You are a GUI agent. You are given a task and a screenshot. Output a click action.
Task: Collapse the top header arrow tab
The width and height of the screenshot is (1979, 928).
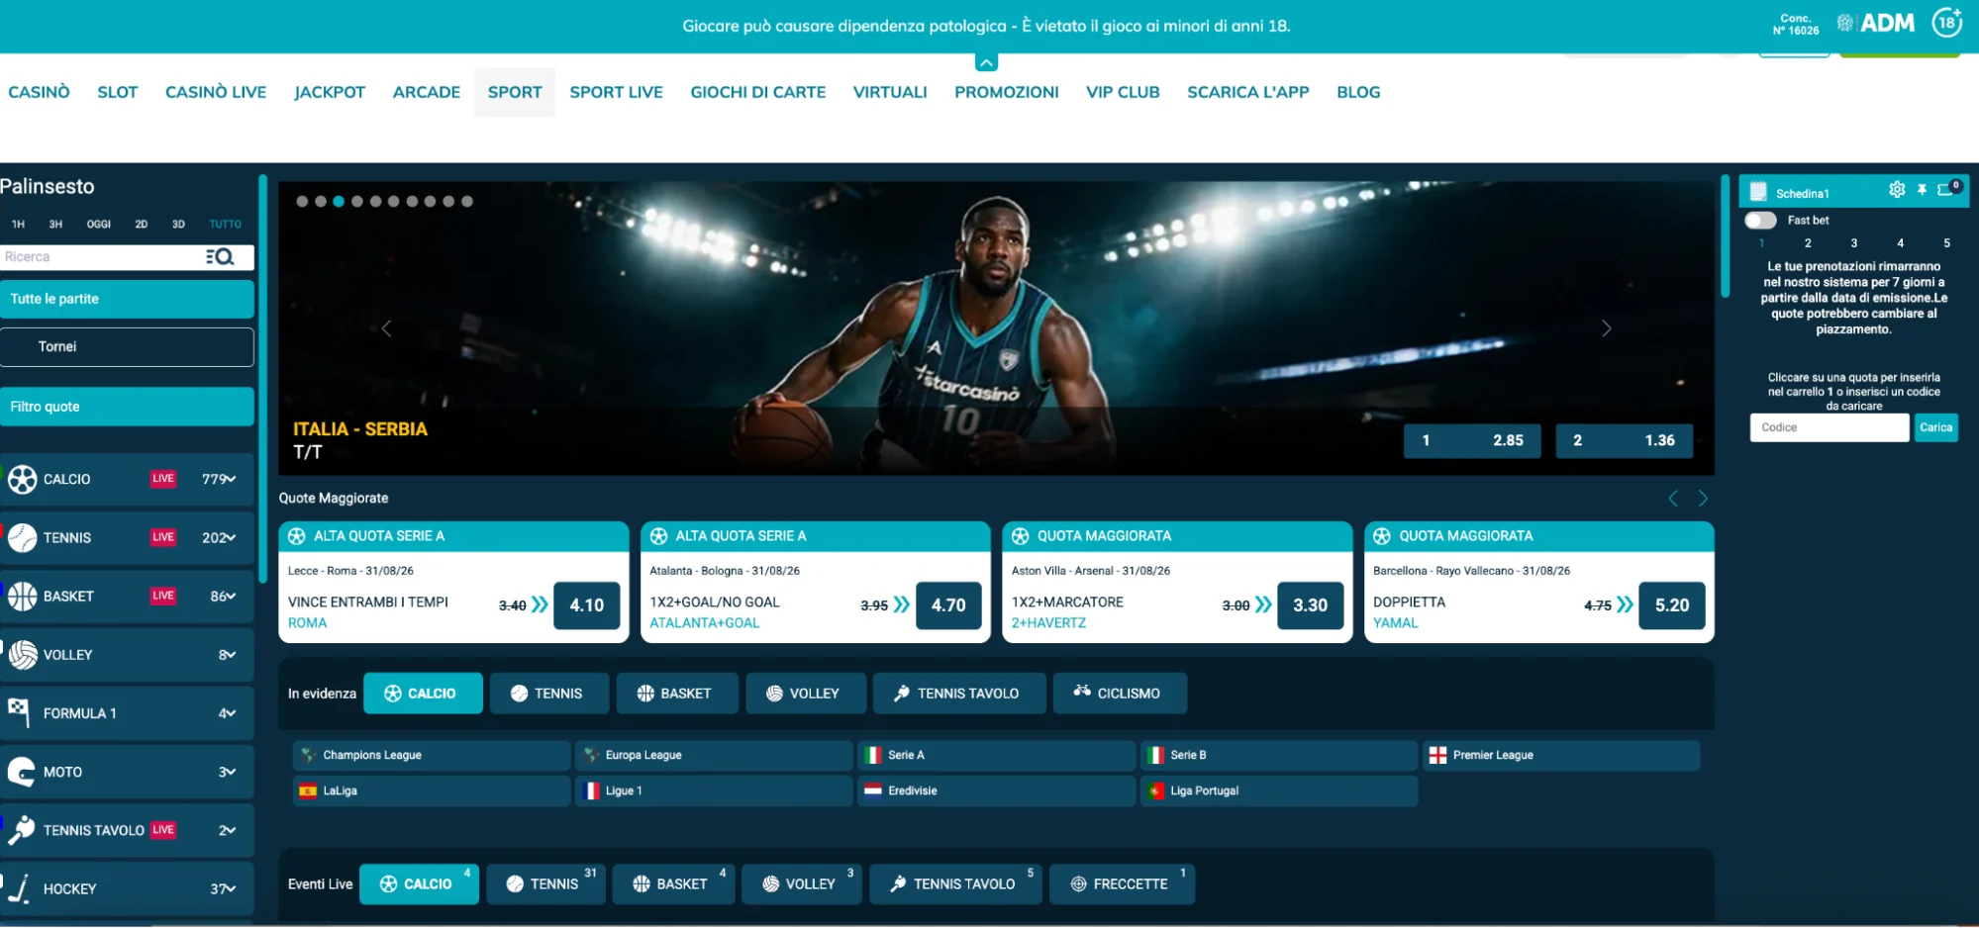pos(986,62)
